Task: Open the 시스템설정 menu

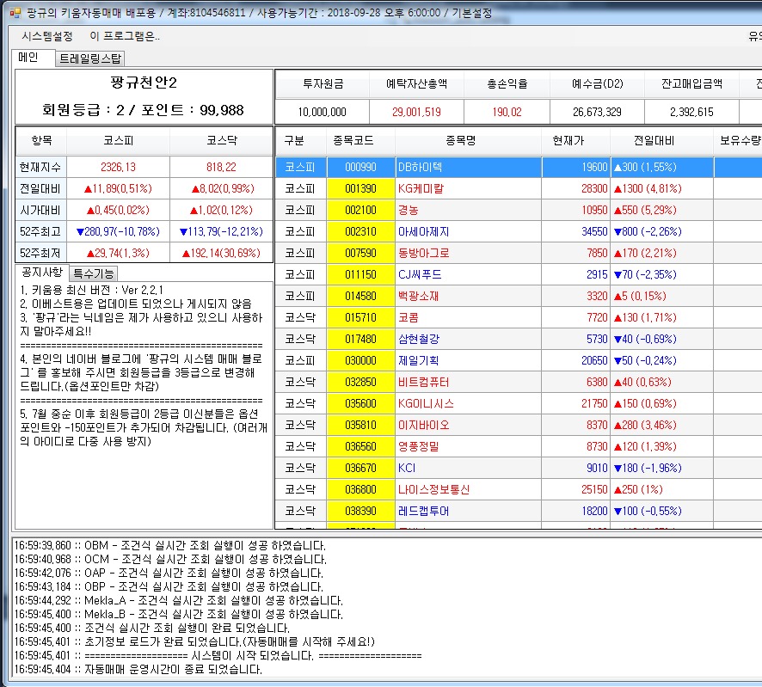Action: tap(47, 36)
